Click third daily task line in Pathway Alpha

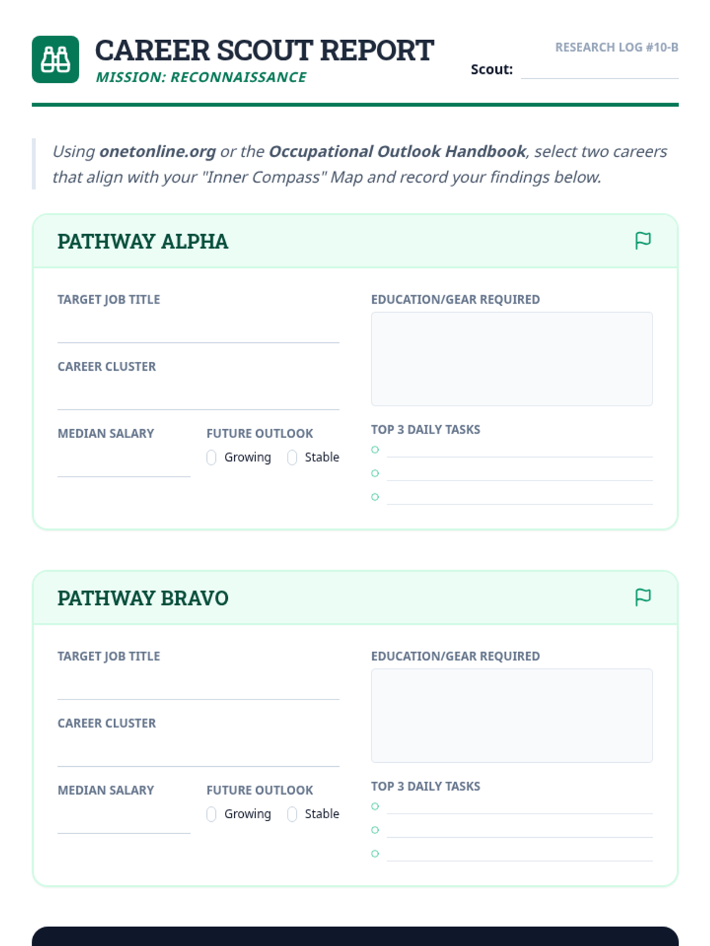519,497
